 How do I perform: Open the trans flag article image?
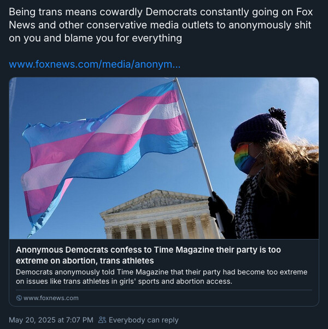(164, 158)
